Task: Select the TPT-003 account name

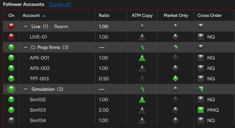Action: [39, 79]
